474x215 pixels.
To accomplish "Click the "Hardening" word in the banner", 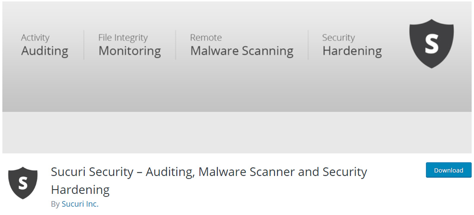I will point(352,51).
